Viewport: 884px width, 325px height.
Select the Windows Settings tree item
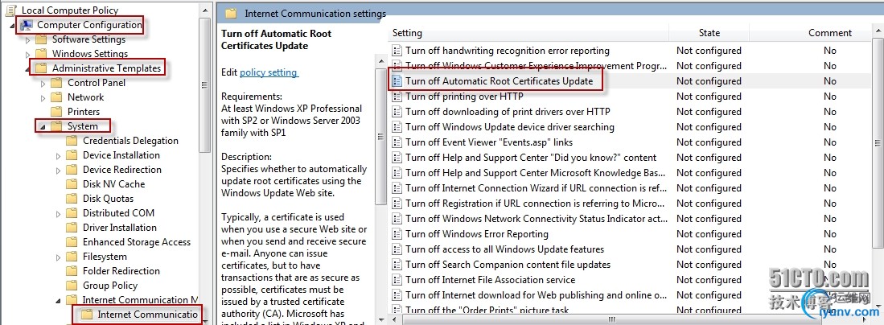pyautogui.click(x=89, y=54)
